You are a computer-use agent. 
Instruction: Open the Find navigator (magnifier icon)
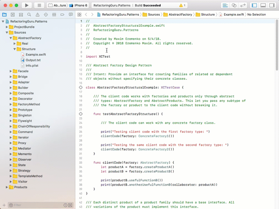coord(29,15)
